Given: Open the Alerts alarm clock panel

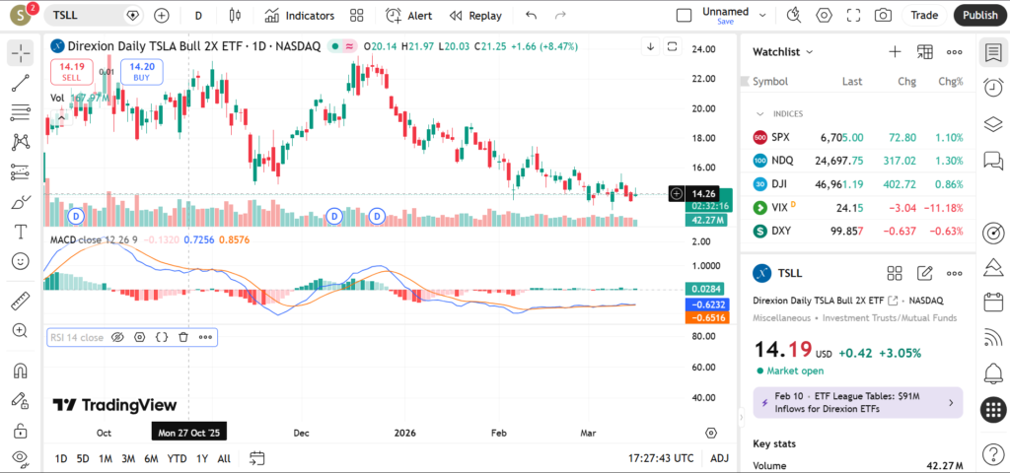Looking at the screenshot, I should point(993,89).
